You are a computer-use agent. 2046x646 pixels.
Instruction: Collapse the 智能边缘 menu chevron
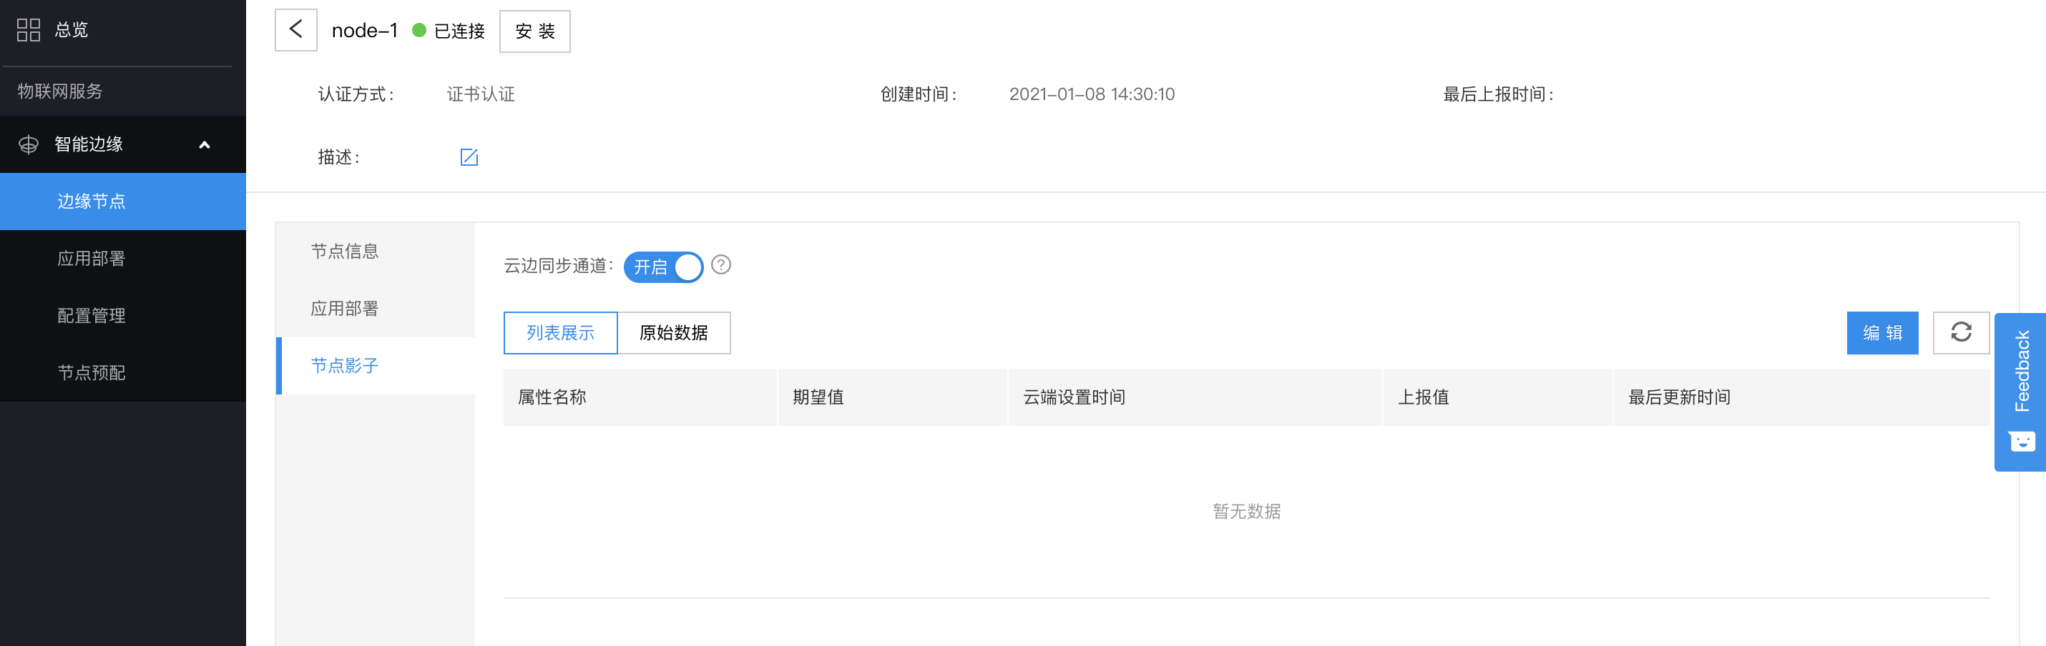click(204, 145)
